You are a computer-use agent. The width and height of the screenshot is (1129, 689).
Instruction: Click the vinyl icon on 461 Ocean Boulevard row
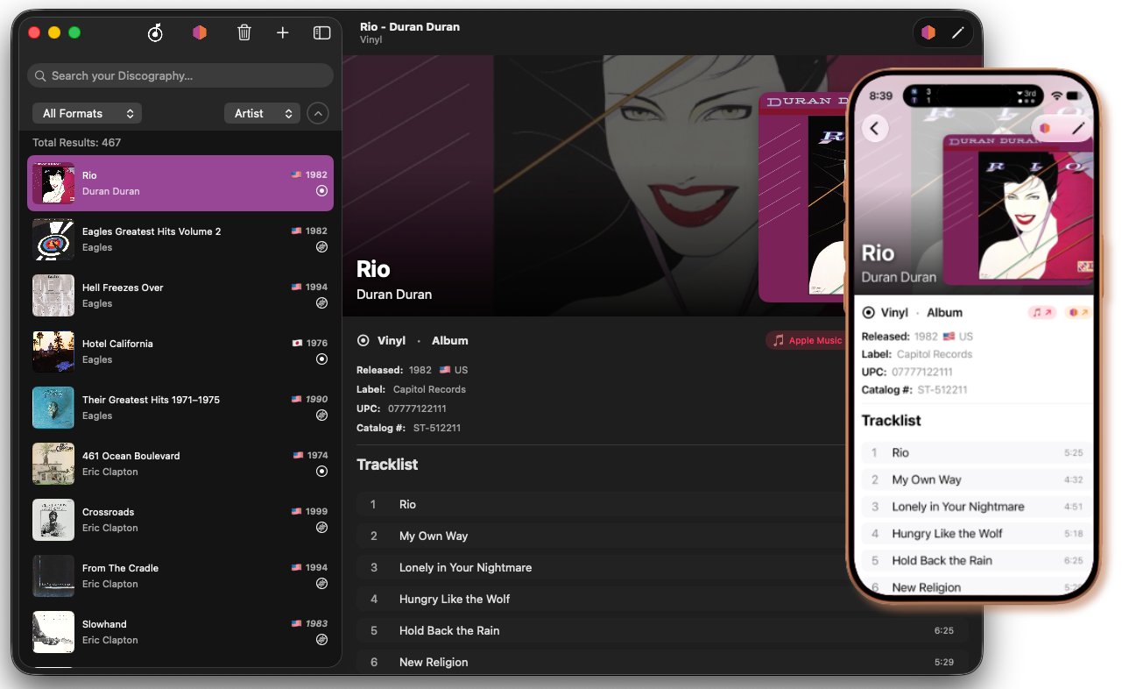(x=321, y=471)
